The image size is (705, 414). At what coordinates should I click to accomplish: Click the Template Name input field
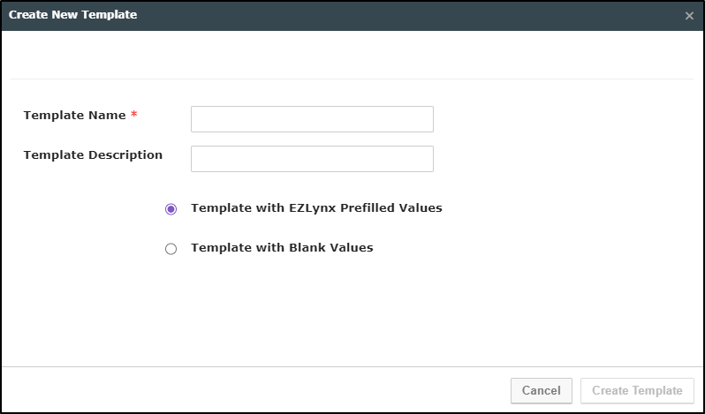pyautogui.click(x=312, y=119)
